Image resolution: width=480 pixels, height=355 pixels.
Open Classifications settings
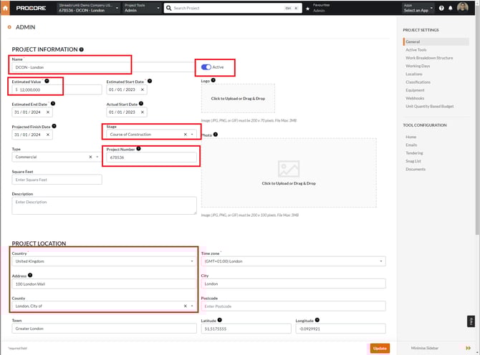pyautogui.click(x=418, y=82)
